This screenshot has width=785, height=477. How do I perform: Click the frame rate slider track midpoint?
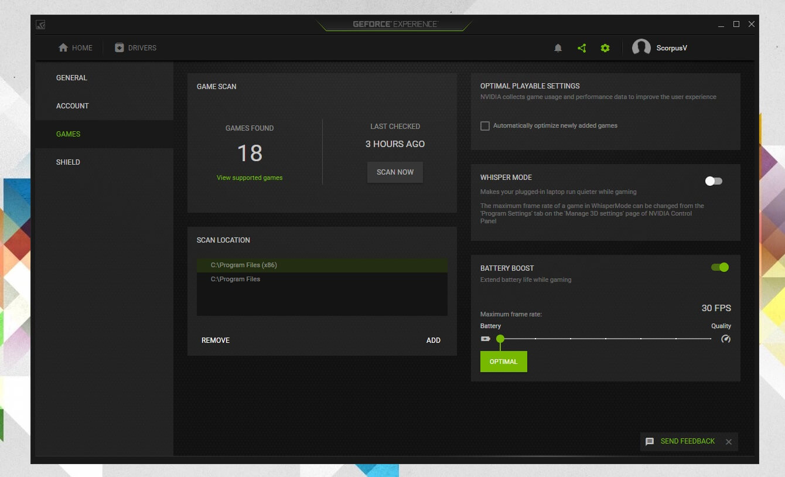606,339
